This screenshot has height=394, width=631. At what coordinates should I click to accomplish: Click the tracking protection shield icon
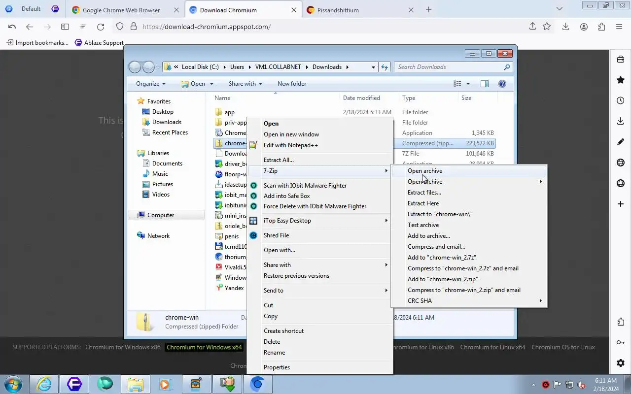click(x=120, y=27)
